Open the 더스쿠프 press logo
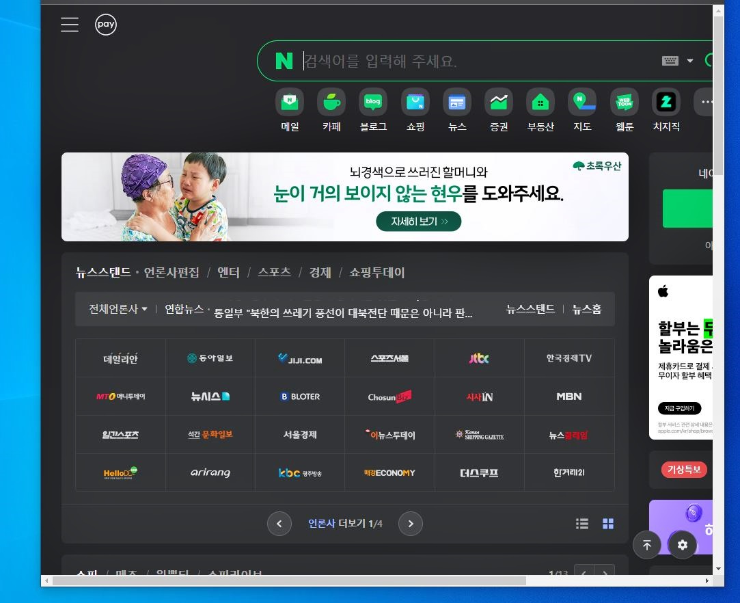 tap(480, 472)
